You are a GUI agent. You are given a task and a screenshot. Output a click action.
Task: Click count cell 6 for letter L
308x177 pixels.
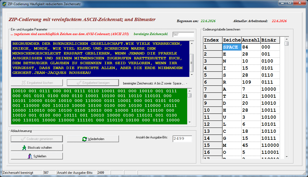251,124
